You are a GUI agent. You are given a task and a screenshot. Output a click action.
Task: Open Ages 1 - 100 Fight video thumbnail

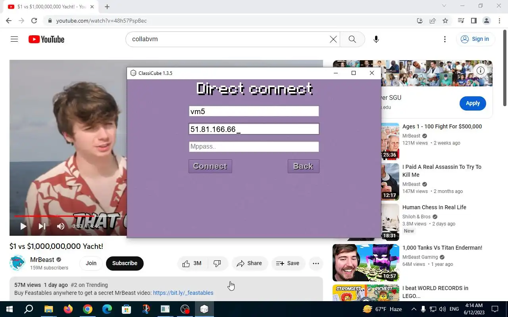(x=390, y=141)
